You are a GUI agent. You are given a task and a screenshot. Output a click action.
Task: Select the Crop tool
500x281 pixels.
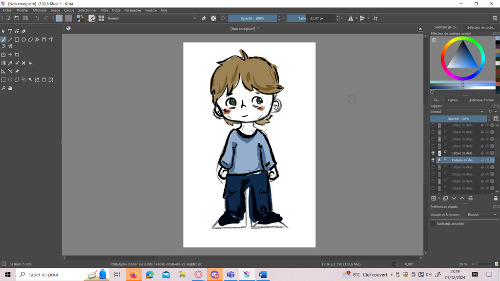click(x=17, y=55)
